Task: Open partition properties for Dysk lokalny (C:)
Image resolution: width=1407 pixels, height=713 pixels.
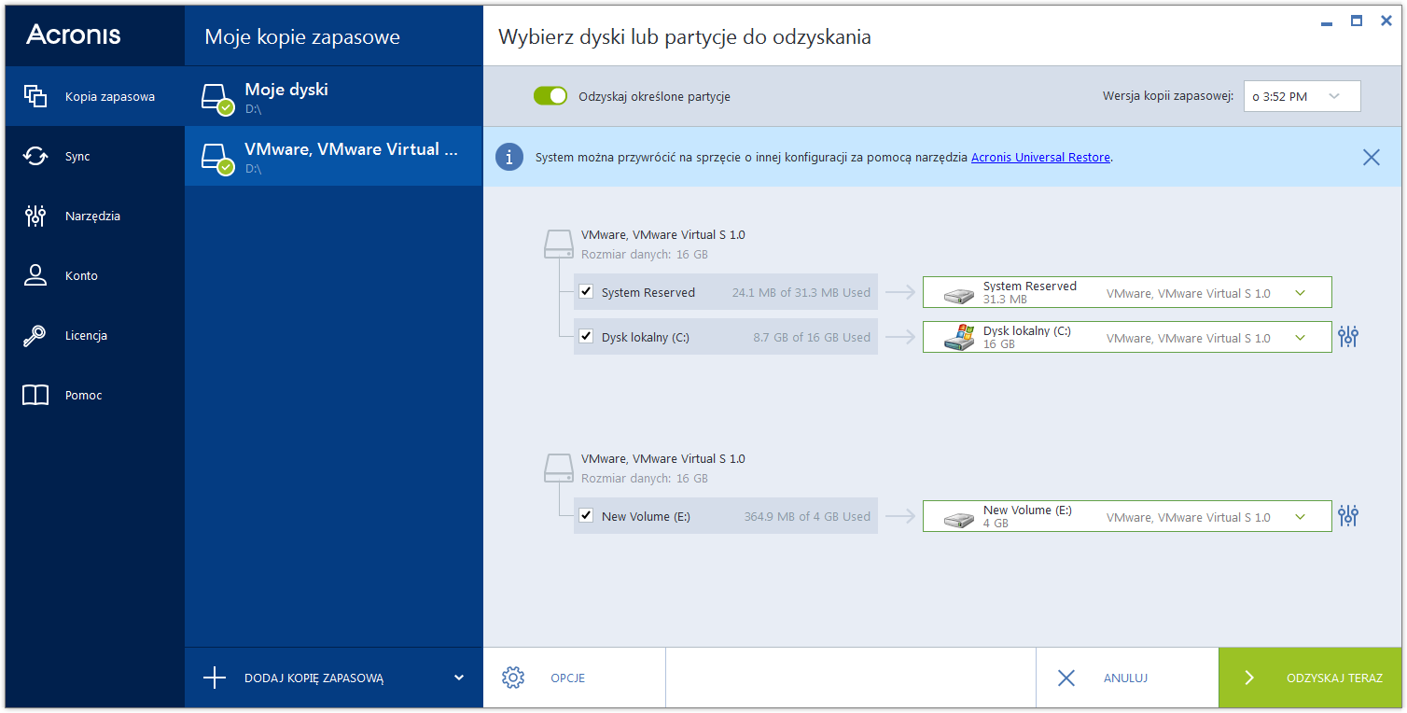Action: pyautogui.click(x=1348, y=337)
